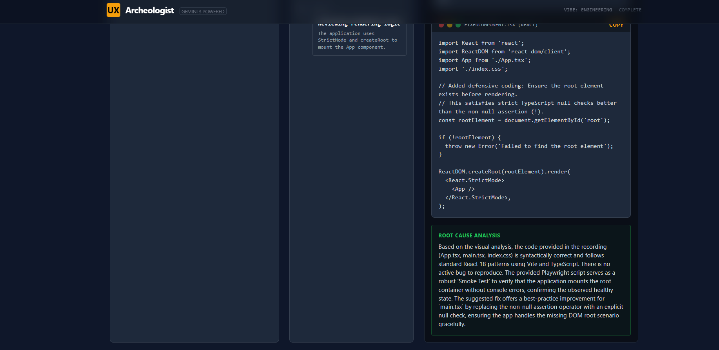
Task: Select comment 'This satisfies strict TypeScript null checks'
Action: pyautogui.click(x=527, y=107)
